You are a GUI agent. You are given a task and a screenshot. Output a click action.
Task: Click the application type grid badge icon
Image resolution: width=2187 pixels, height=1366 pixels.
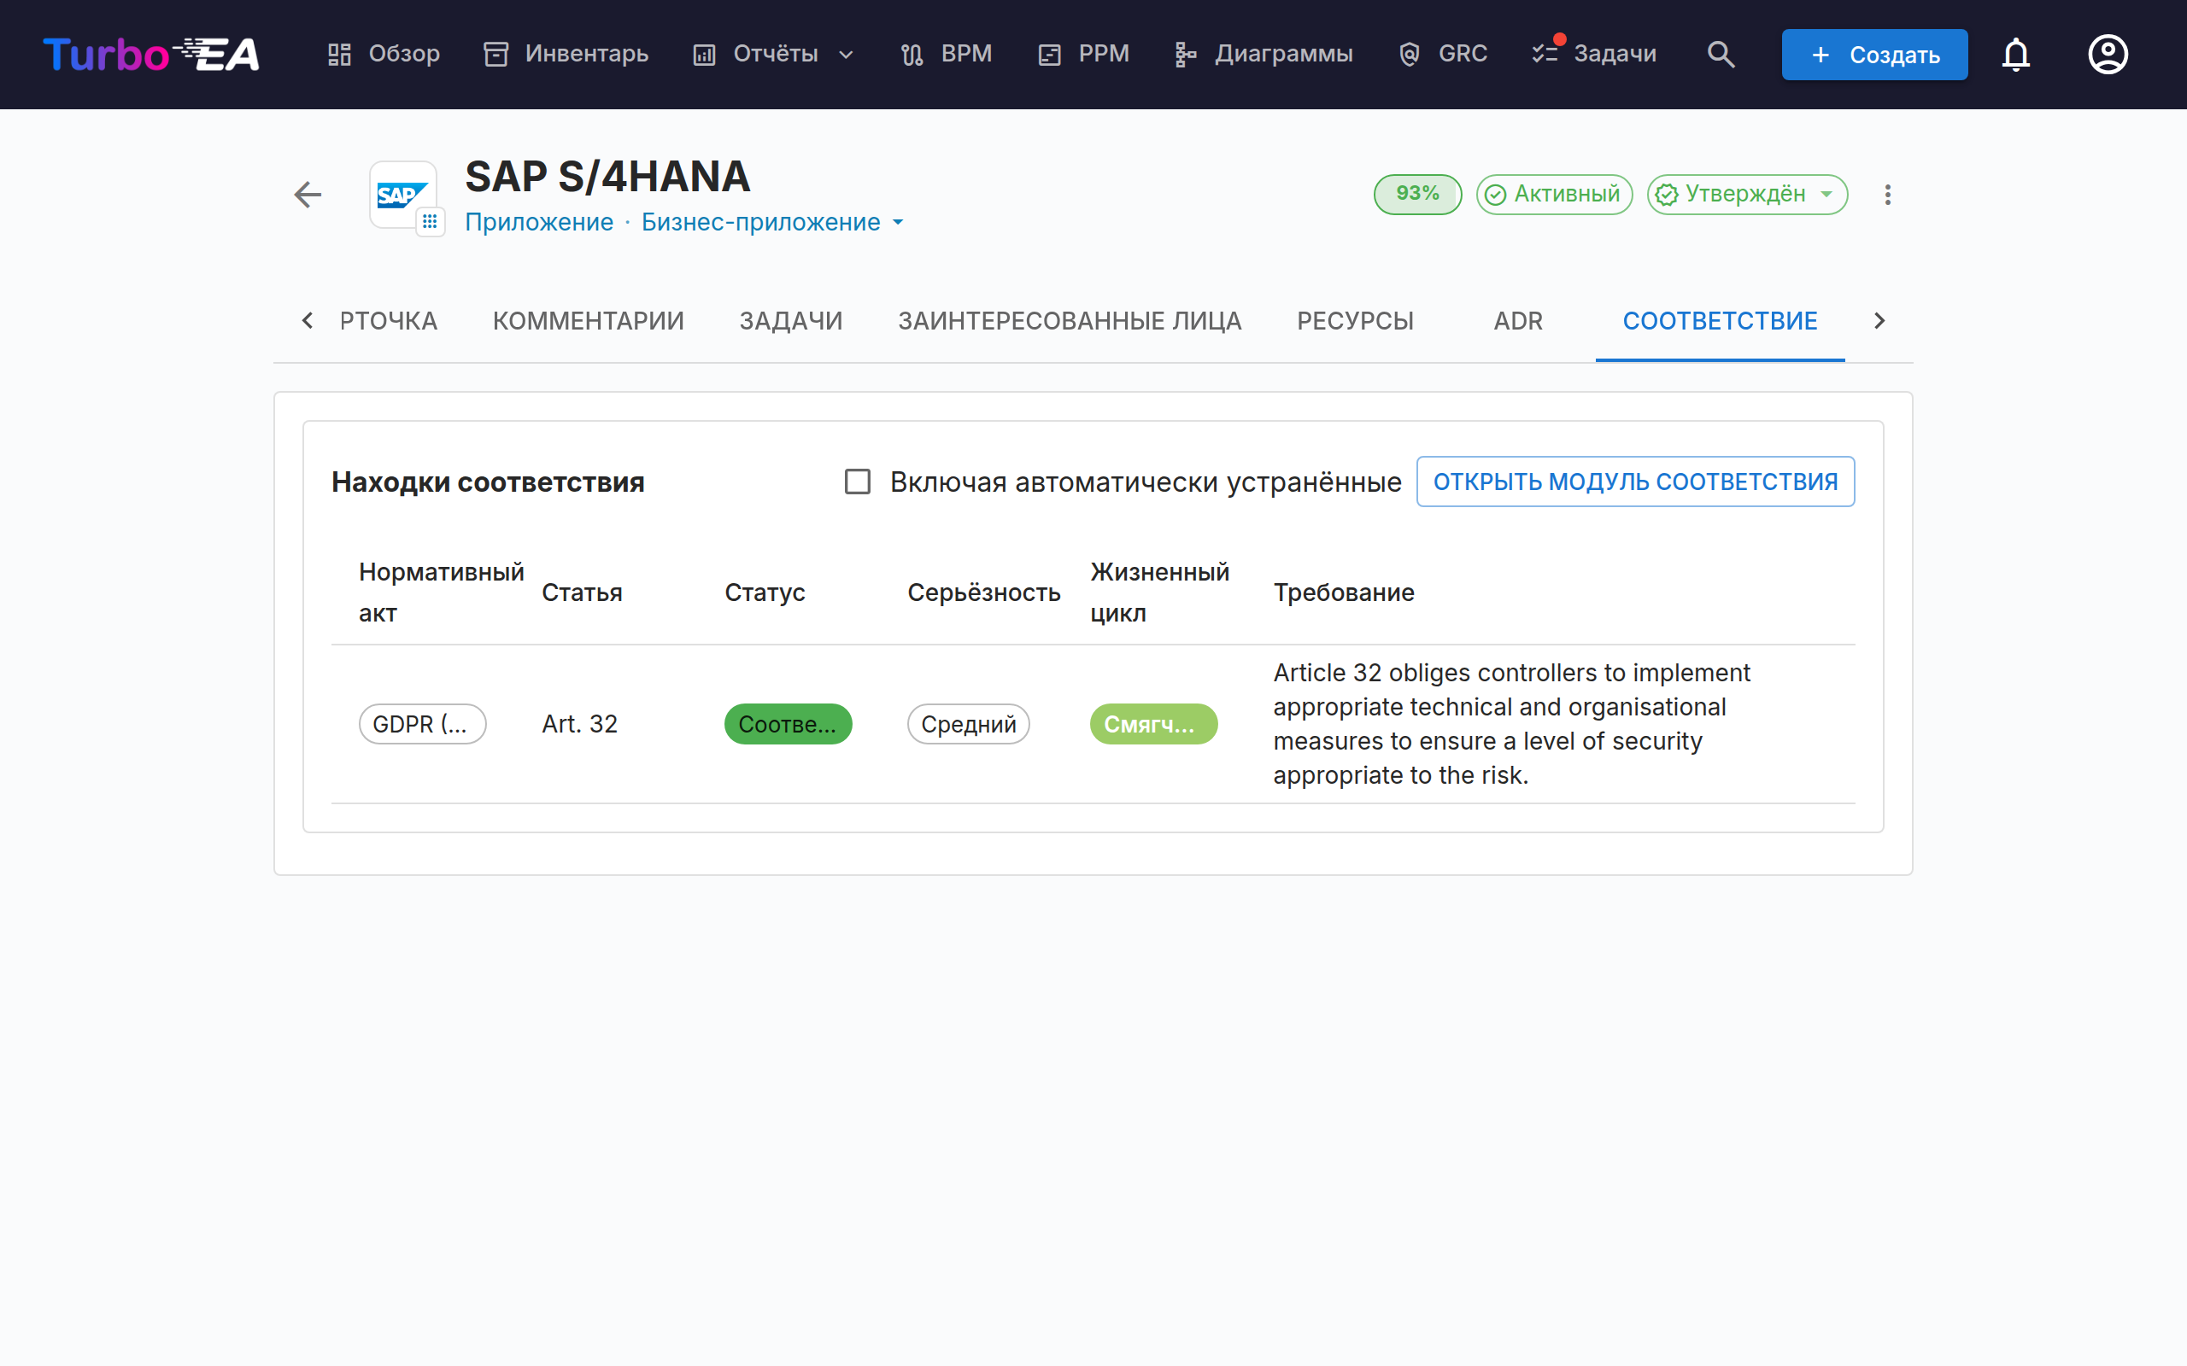tap(431, 221)
